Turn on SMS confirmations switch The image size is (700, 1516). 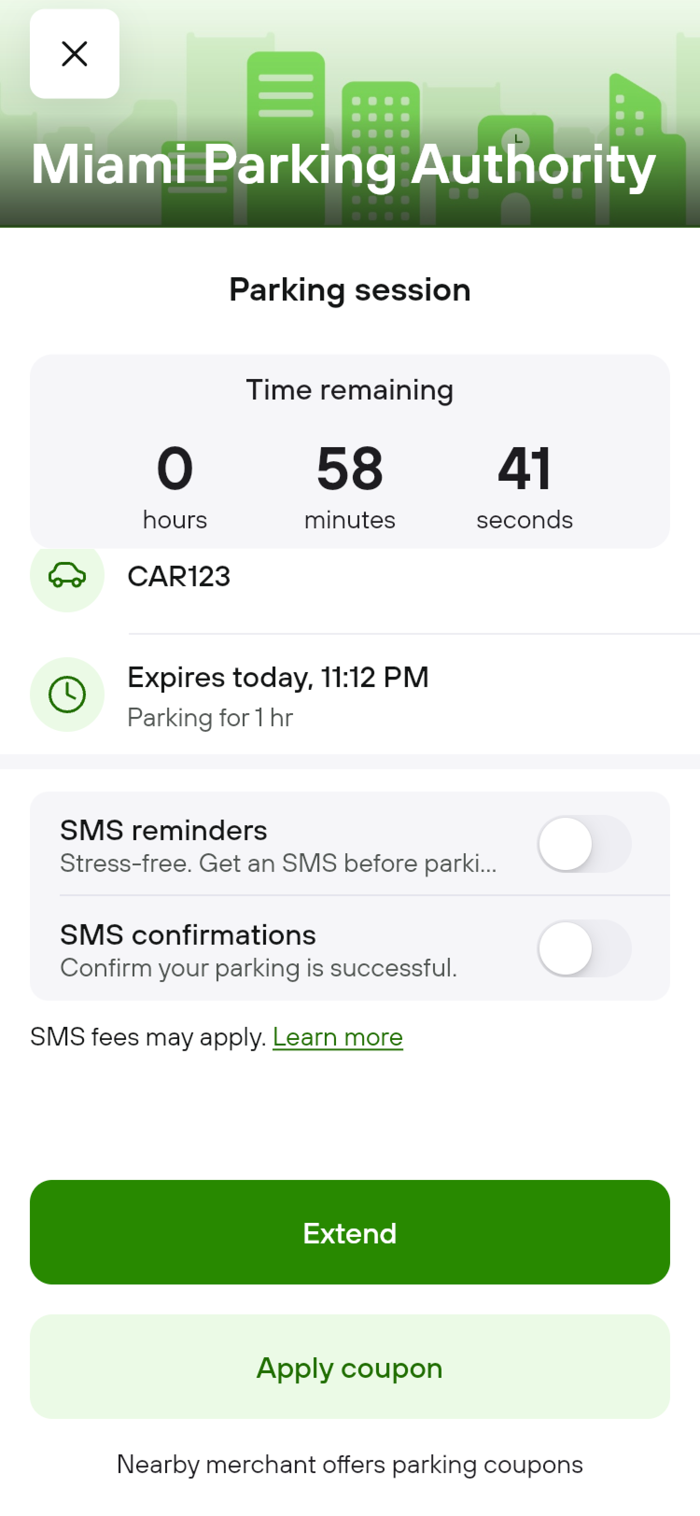tap(583, 949)
